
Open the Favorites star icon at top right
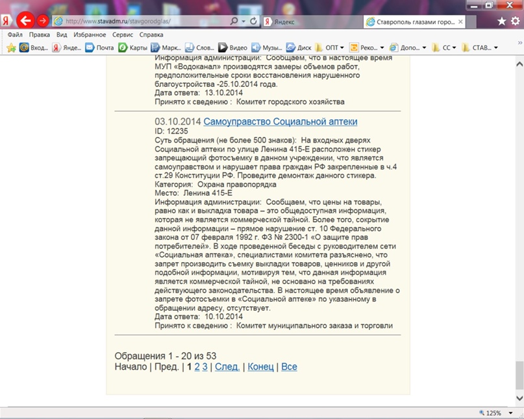pos(501,21)
